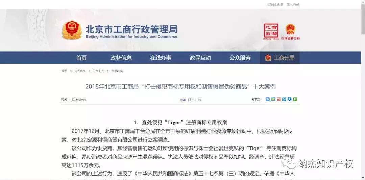Open the 市场监管总局 emblem link

290,32
